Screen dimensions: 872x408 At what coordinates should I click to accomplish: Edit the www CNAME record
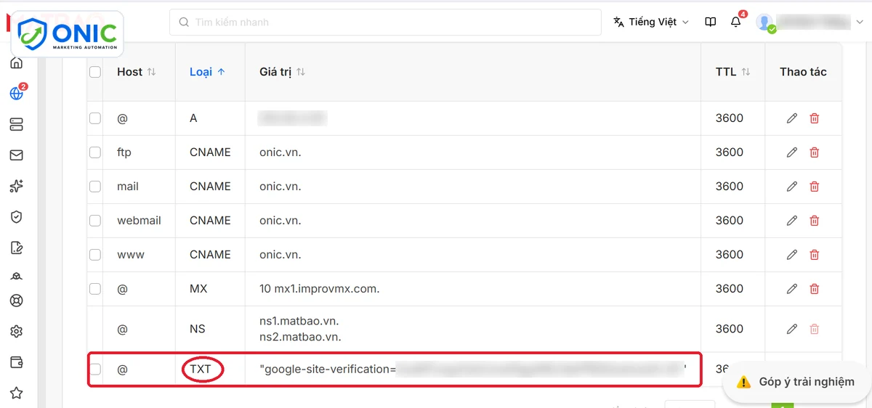coord(792,255)
